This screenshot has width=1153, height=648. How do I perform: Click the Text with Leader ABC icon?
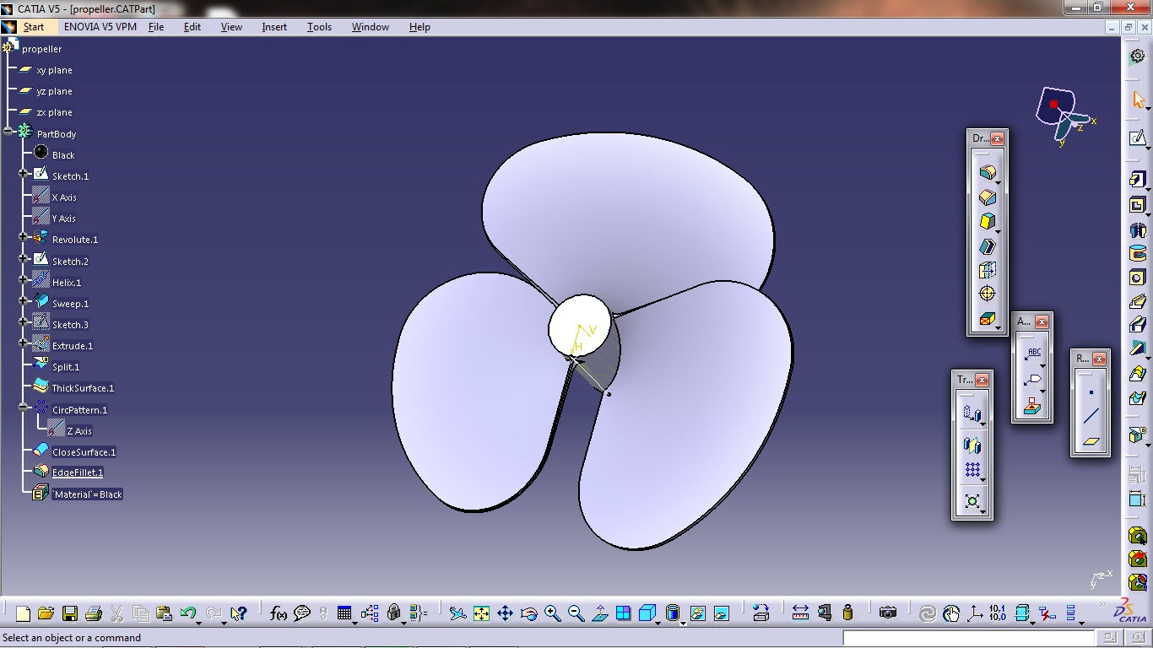point(1034,354)
